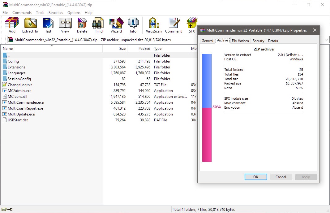Click the ChangeLog.txt file icon
The image size is (330, 213).
click(x=5, y=85)
